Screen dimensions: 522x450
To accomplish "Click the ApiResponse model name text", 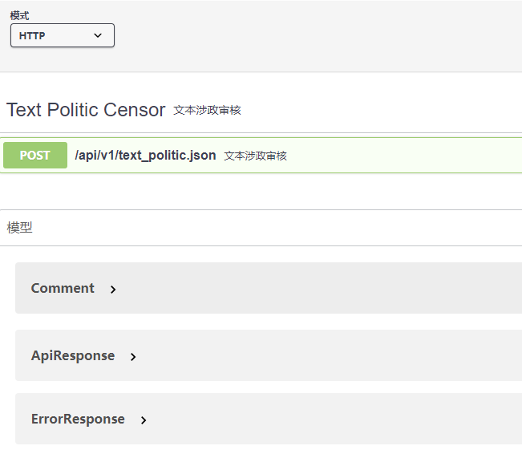I will [x=73, y=355].
